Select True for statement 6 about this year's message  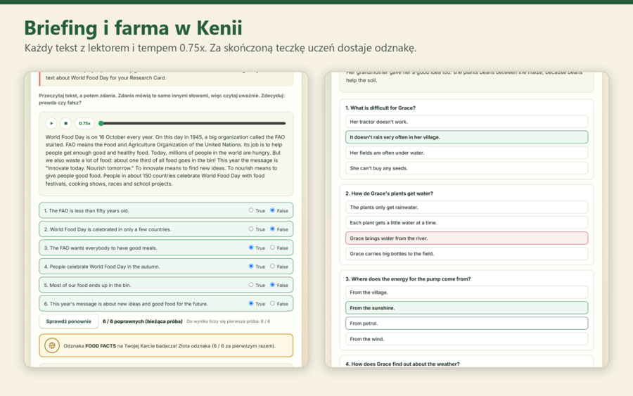(x=251, y=303)
